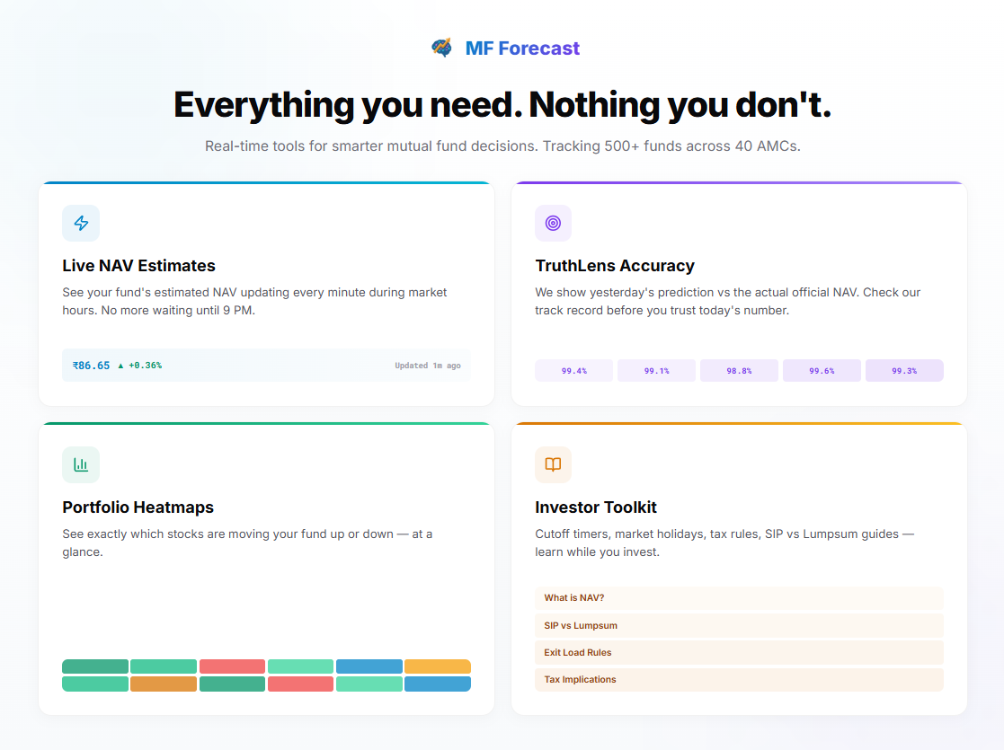Select the 98.8% accuracy chip
The height and width of the screenshot is (750, 1004).
coord(739,371)
